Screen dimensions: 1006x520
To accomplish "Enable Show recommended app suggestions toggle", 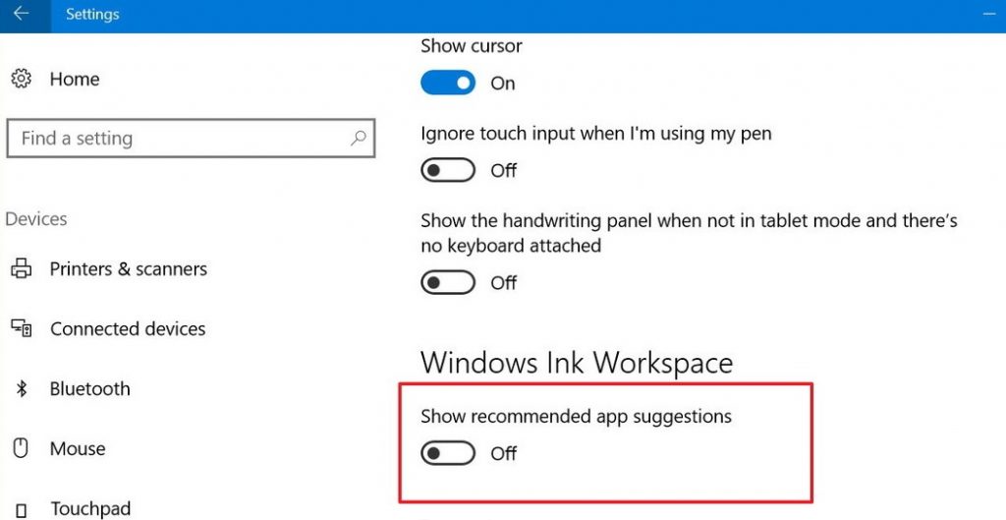I will click(448, 454).
